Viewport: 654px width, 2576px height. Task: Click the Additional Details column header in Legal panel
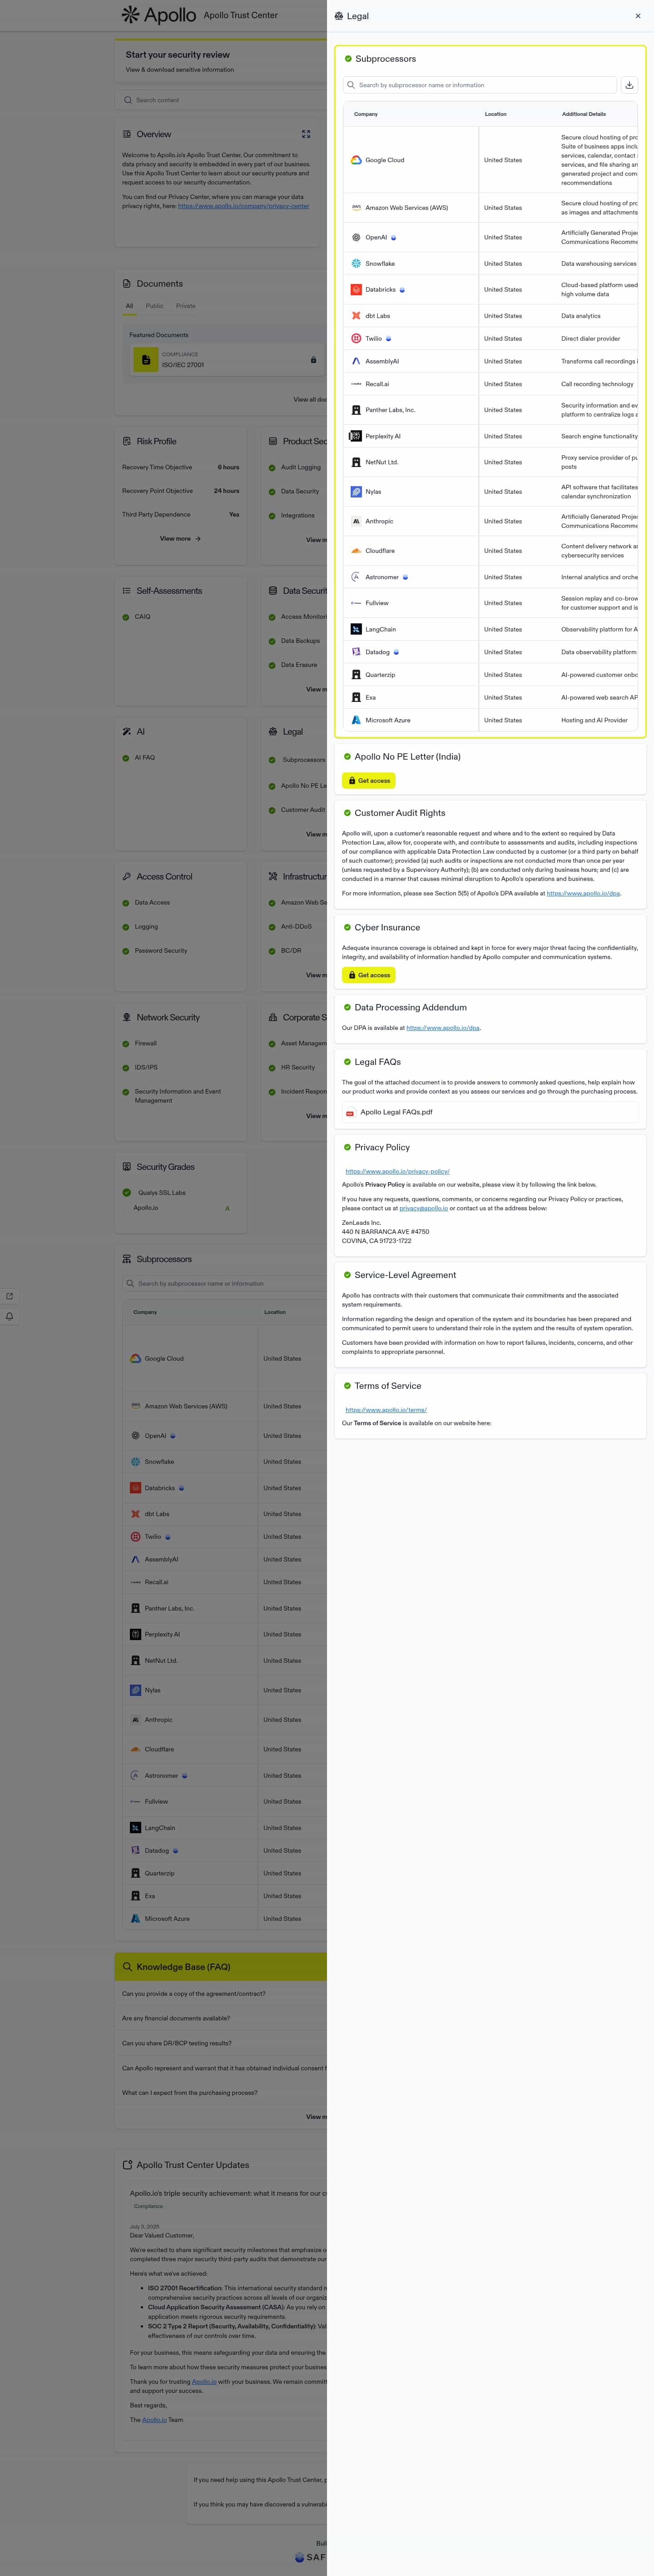583,114
